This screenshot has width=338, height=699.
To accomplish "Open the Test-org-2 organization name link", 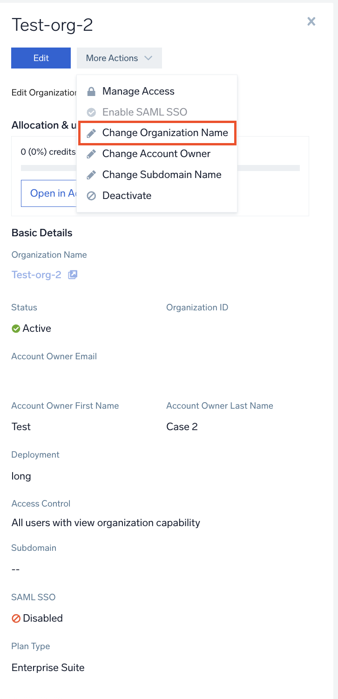I will pos(36,275).
